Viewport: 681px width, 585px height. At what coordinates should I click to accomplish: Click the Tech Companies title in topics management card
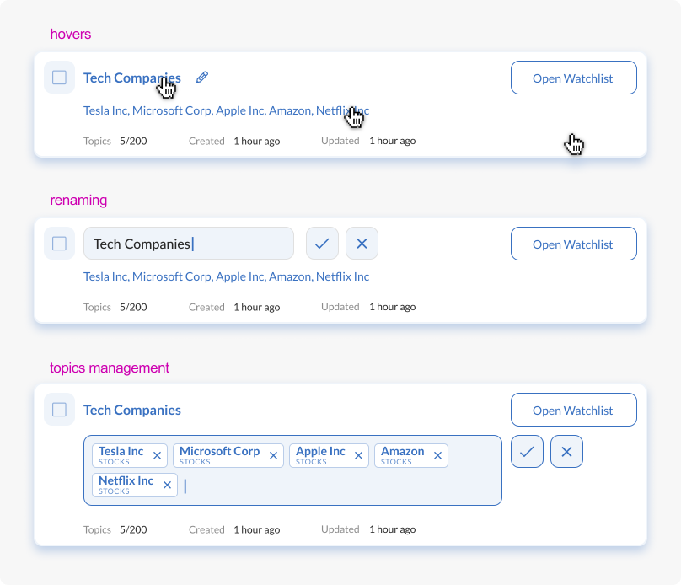pyautogui.click(x=132, y=410)
